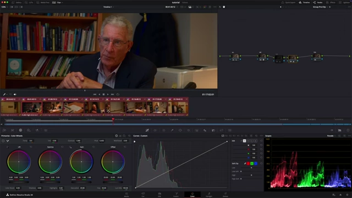Toggle the blue curve channel button

click(256, 141)
